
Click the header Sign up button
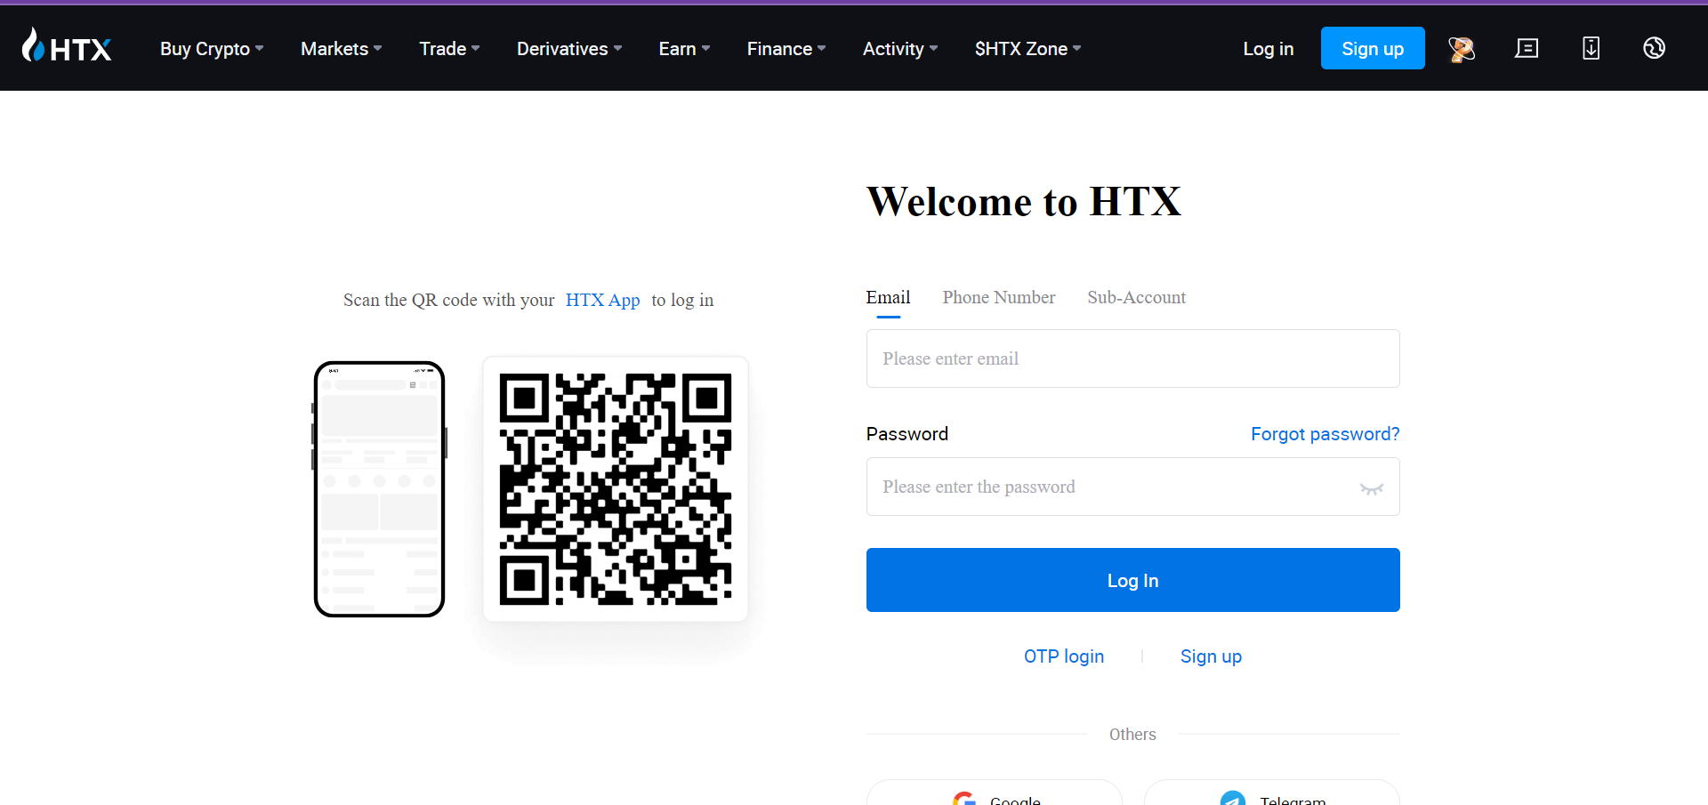coord(1373,48)
